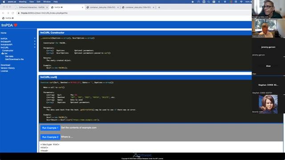Open the Download sidebar link
This screenshot has height=160, width=285.
click(x=5, y=65)
